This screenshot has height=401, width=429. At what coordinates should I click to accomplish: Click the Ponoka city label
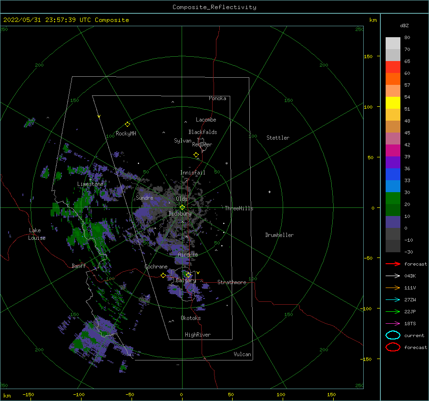(217, 98)
